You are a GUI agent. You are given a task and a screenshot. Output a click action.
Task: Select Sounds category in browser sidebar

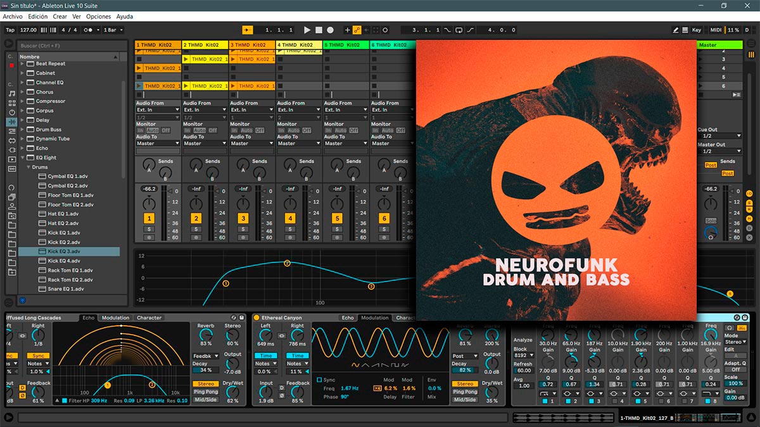(11, 94)
